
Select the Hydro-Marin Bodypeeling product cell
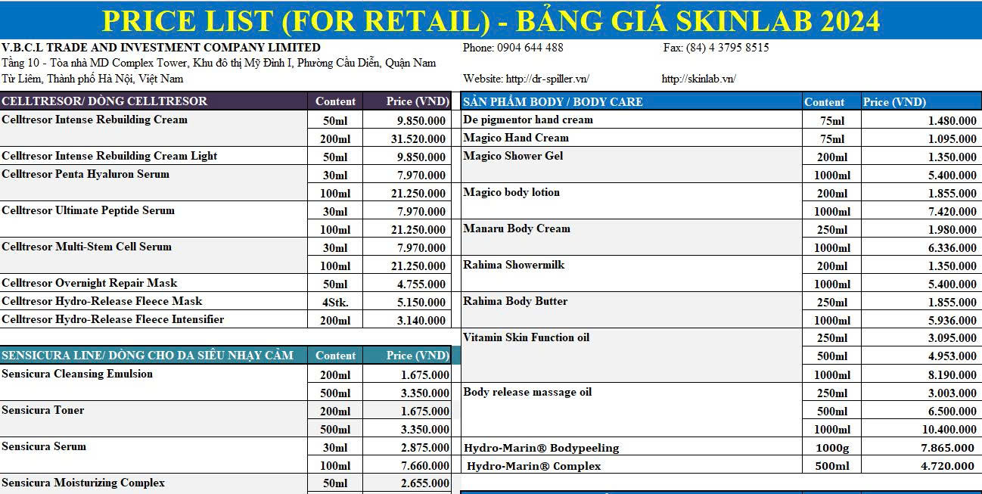(x=541, y=448)
